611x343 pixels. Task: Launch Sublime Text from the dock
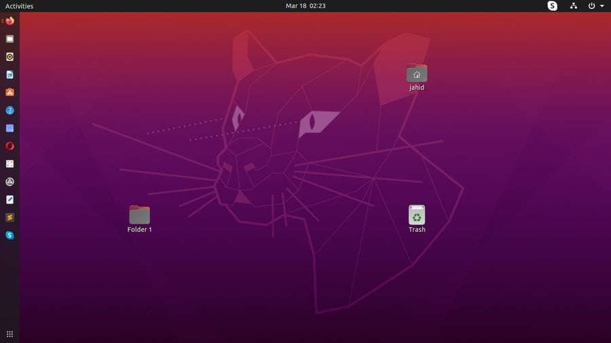point(10,218)
